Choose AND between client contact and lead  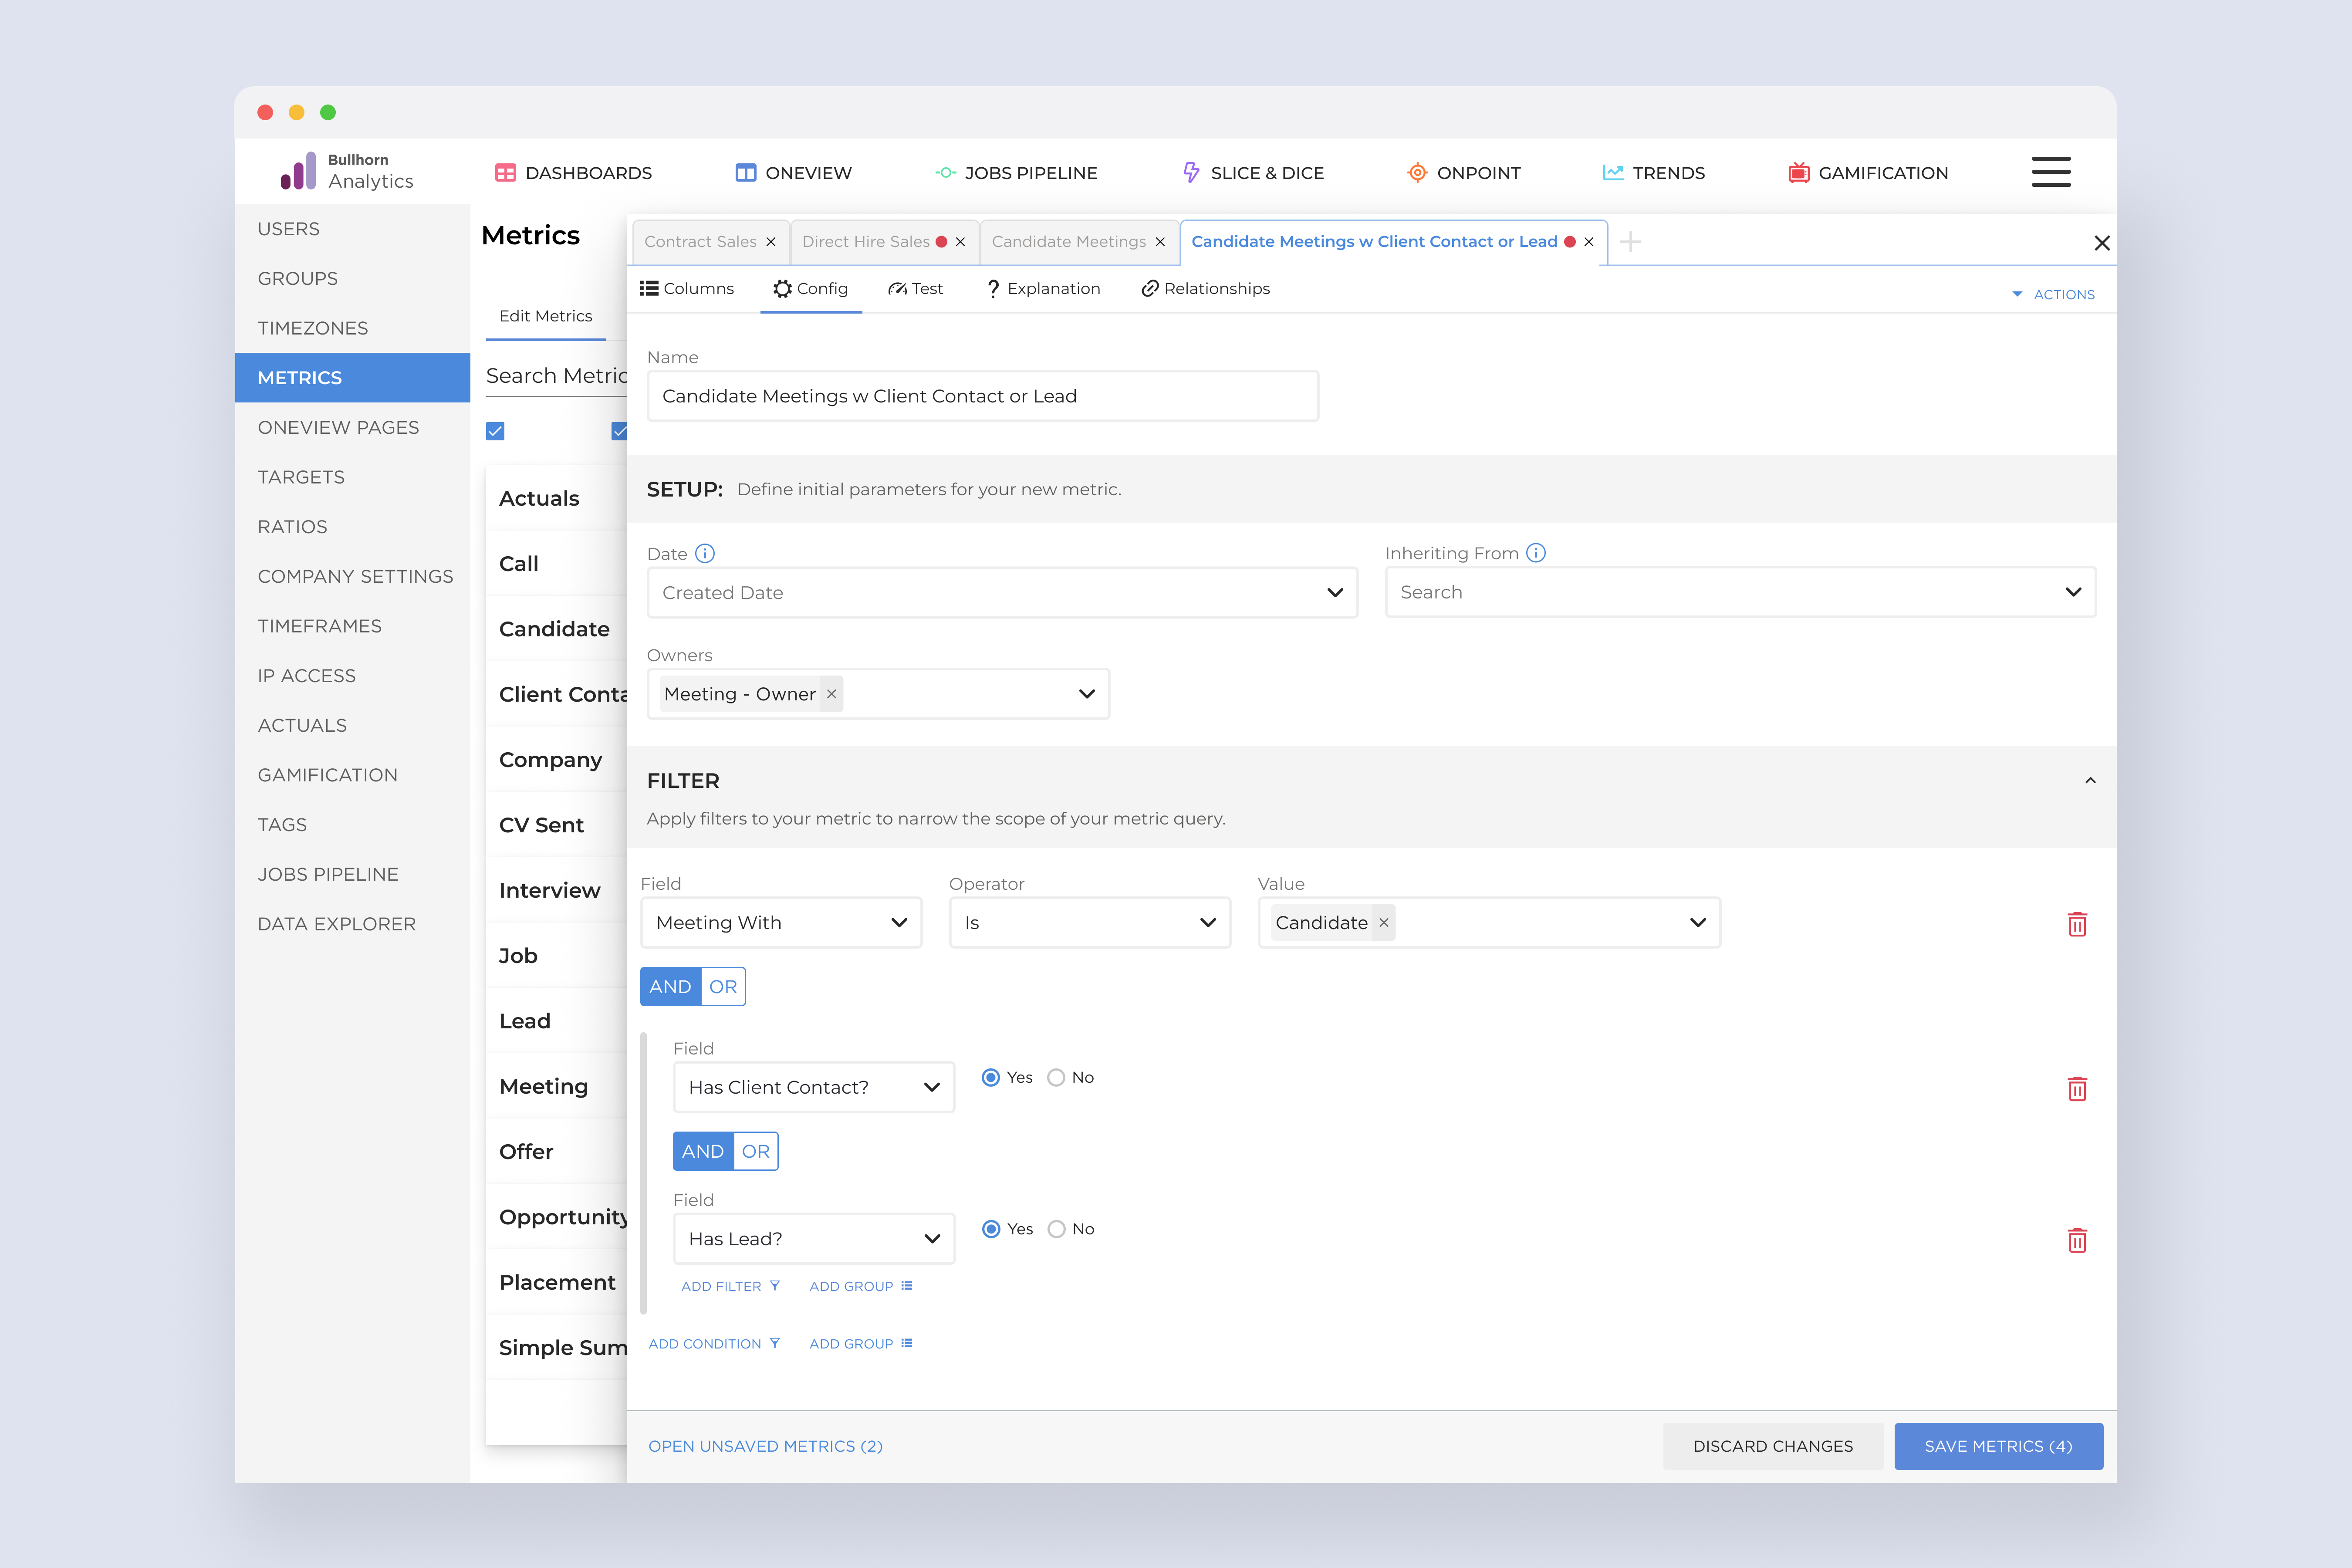point(703,1152)
